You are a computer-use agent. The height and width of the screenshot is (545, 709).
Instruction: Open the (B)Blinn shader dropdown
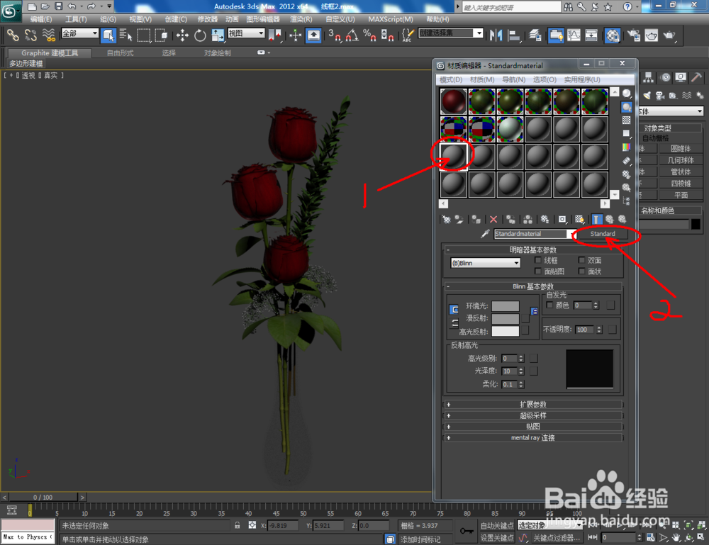tap(485, 262)
